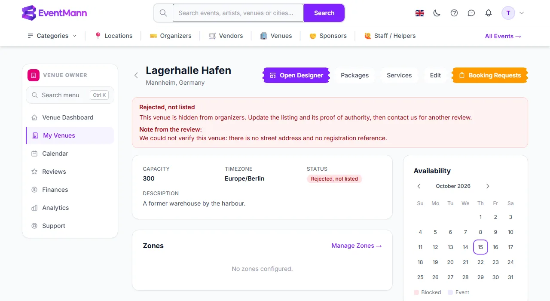Viewport: 550px width, 301px height.
Task: Expand the Categories dropdown
Action: tap(52, 36)
